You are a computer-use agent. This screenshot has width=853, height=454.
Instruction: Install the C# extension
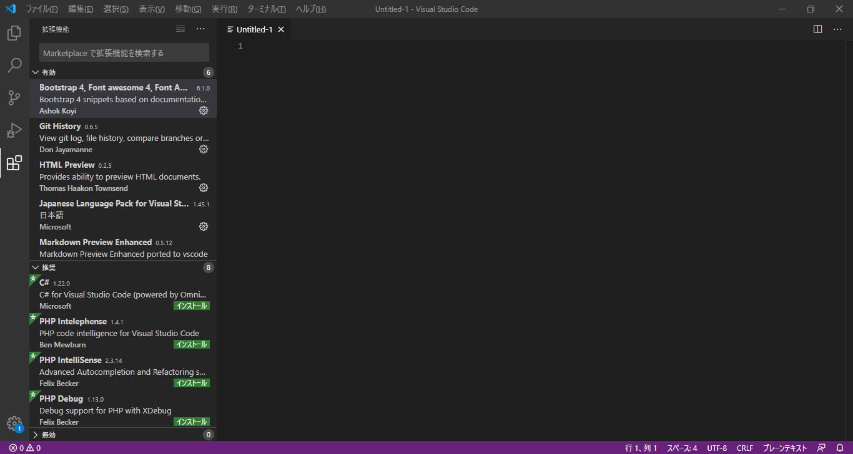192,306
